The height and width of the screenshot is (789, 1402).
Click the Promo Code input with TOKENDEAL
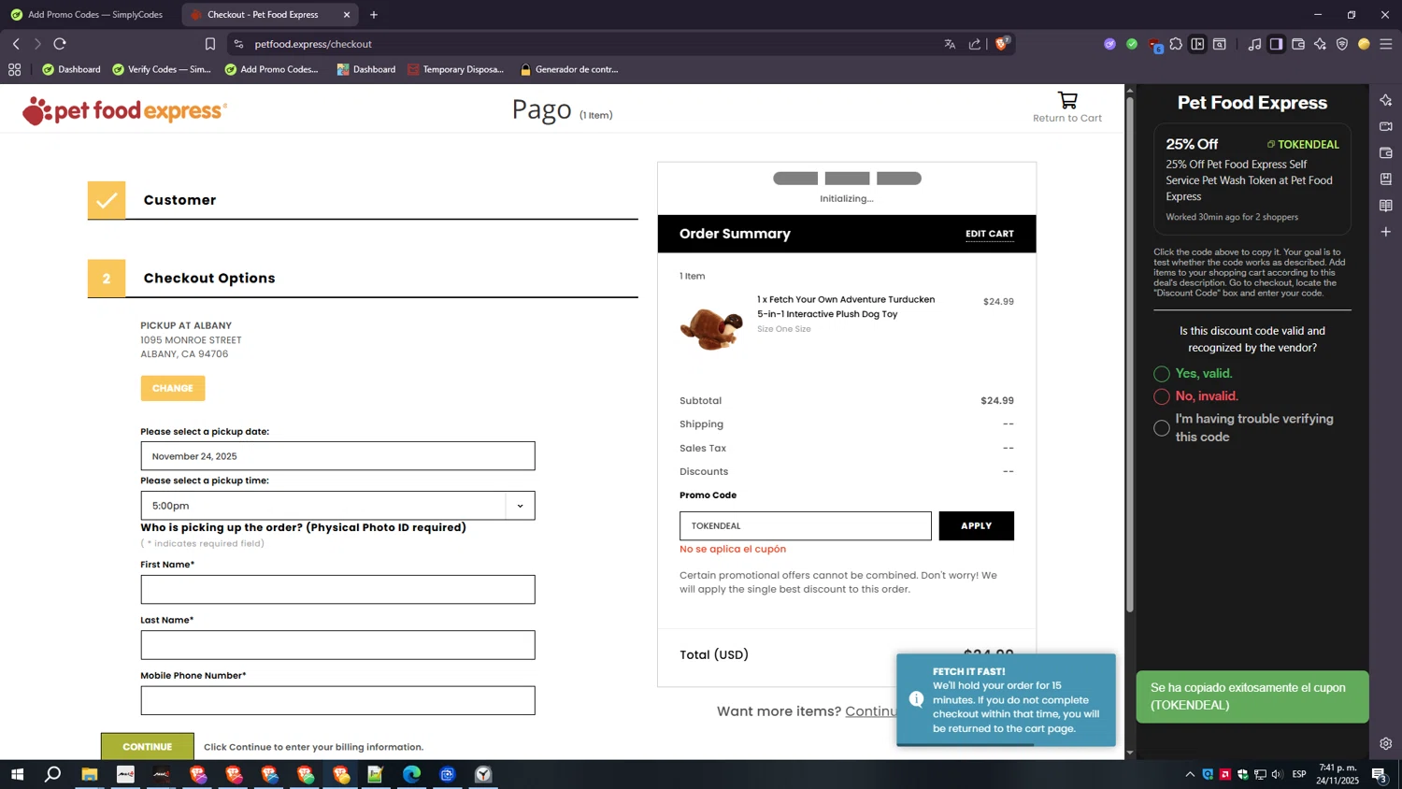[806, 525]
